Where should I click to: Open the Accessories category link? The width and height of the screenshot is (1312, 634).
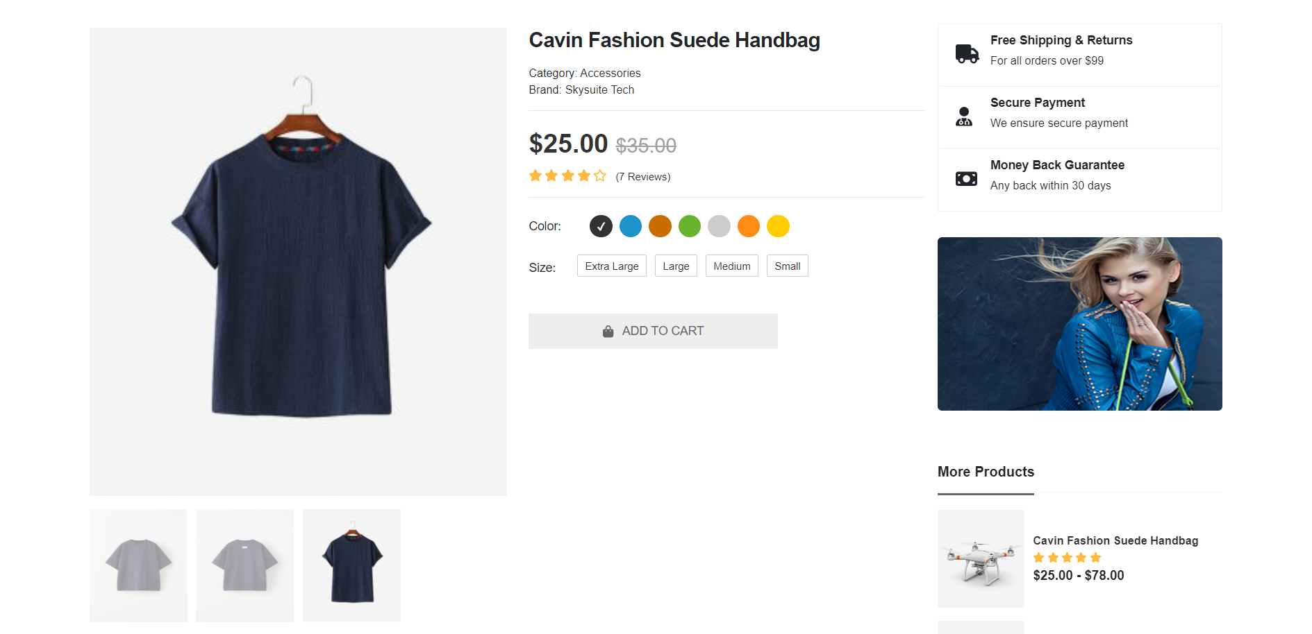610,74
